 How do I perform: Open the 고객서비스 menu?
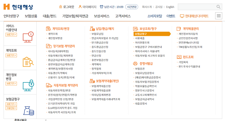pos(123,16)
